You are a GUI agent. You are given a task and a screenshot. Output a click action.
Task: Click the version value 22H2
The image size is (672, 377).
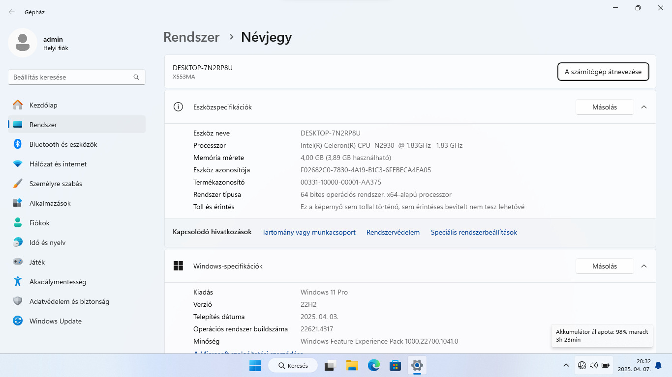pyautogui.click(x=308, y=304)
